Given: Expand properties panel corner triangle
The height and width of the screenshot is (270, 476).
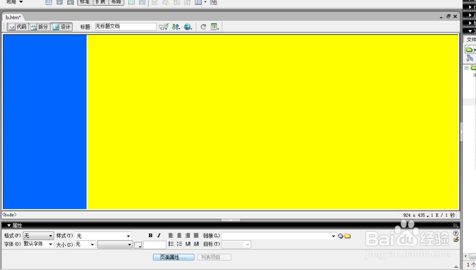Looking at the screenshot, I should [x=456, y=266].
